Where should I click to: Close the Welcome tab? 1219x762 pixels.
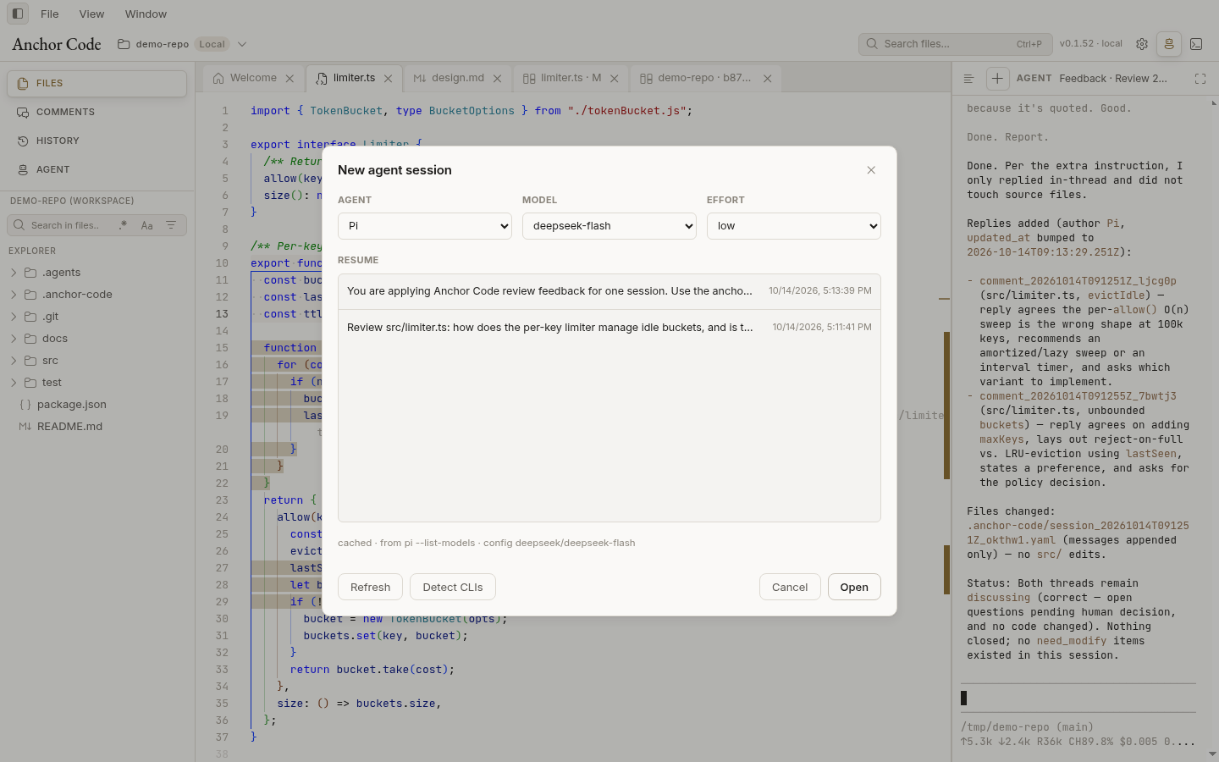point(290,79)
